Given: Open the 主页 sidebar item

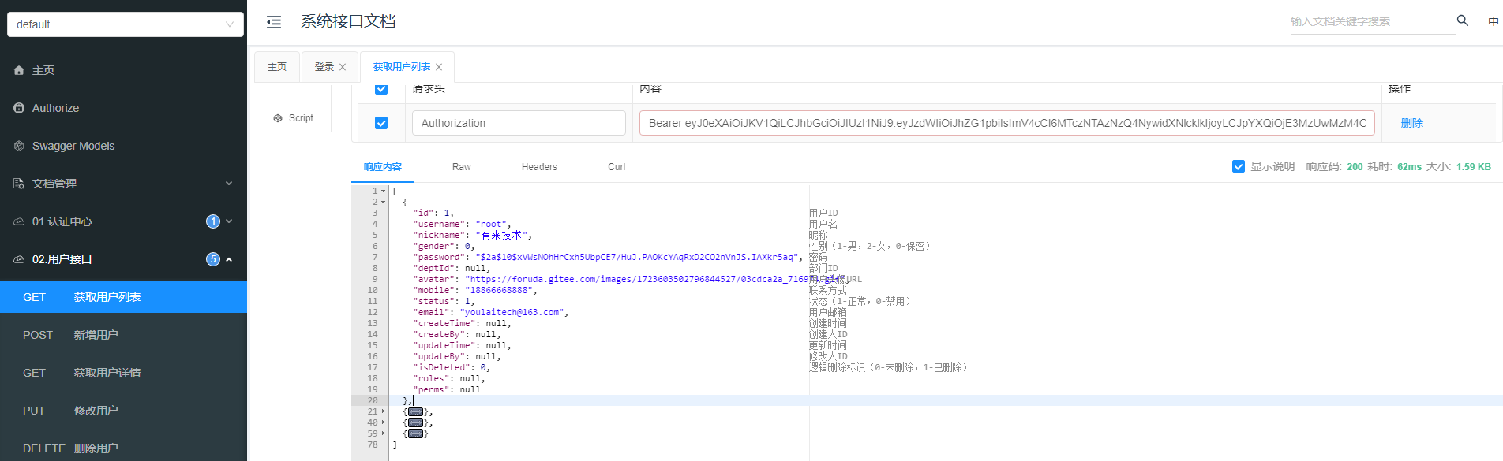Looking at the screenshot, I should (123, 70).
